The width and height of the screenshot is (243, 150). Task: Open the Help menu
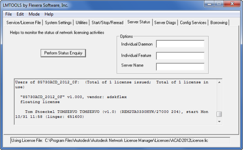tap(49, 14)
